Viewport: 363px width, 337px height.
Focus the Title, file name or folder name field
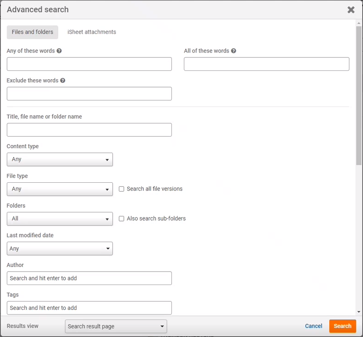(89, 130)
